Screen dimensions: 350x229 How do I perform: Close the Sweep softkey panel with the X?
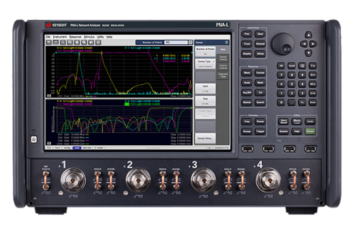point(227,42)
